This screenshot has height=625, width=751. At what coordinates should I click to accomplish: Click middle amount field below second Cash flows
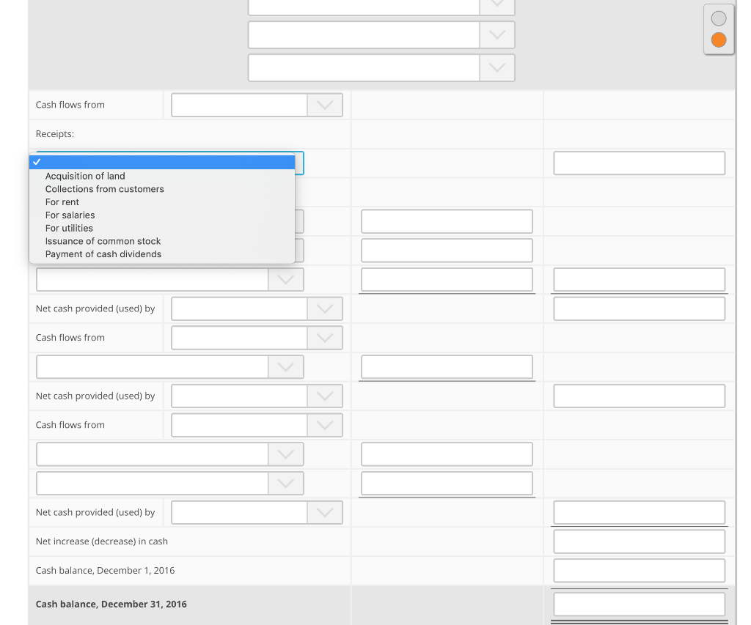[x=447, y=367]
